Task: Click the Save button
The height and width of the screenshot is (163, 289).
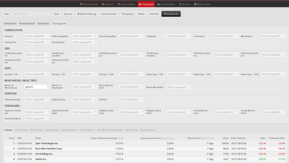Action: [56, 14]
